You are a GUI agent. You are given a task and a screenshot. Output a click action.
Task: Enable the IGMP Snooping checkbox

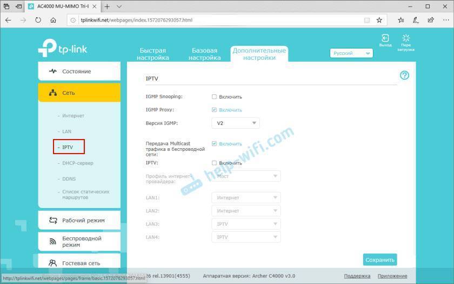coord(214,96)
